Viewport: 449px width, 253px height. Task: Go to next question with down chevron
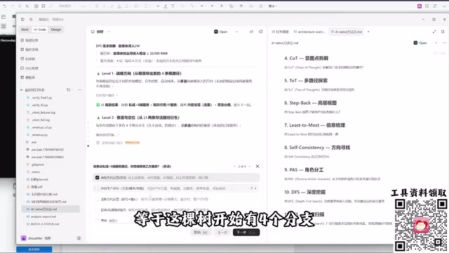tap(250, 167)
